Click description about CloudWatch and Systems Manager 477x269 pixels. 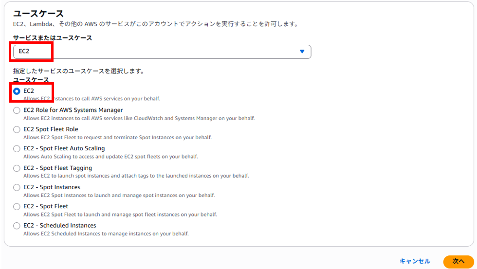pos(139,118)
